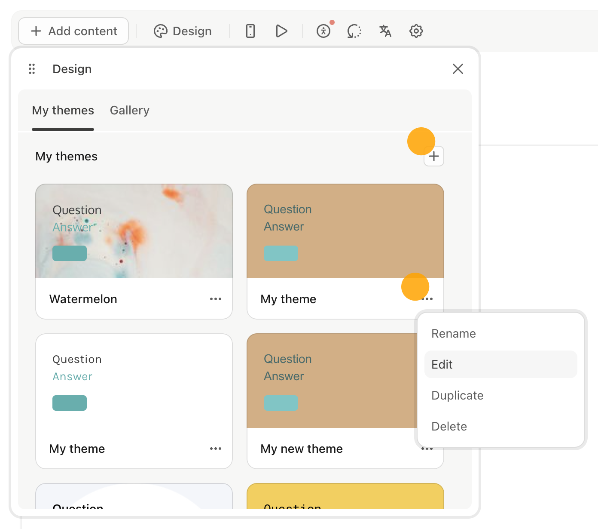The image size is (598, 529).
Task: Switch to the Gallery tab
Action: (130, 111)
